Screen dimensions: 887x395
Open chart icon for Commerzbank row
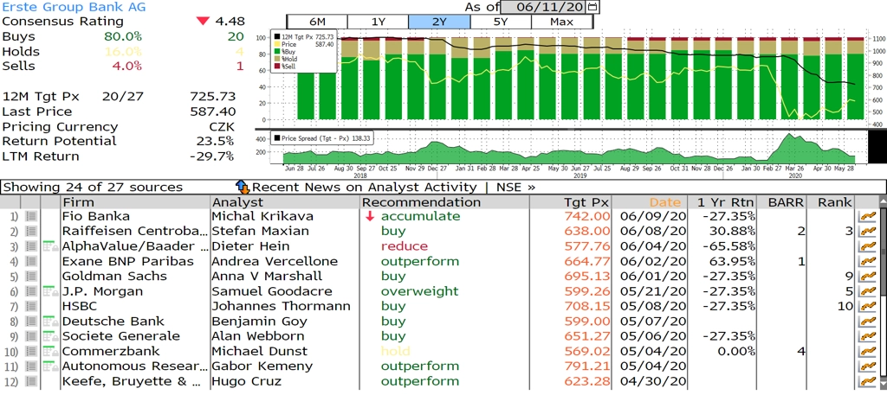pyautogui.click(x=866, y=351)
